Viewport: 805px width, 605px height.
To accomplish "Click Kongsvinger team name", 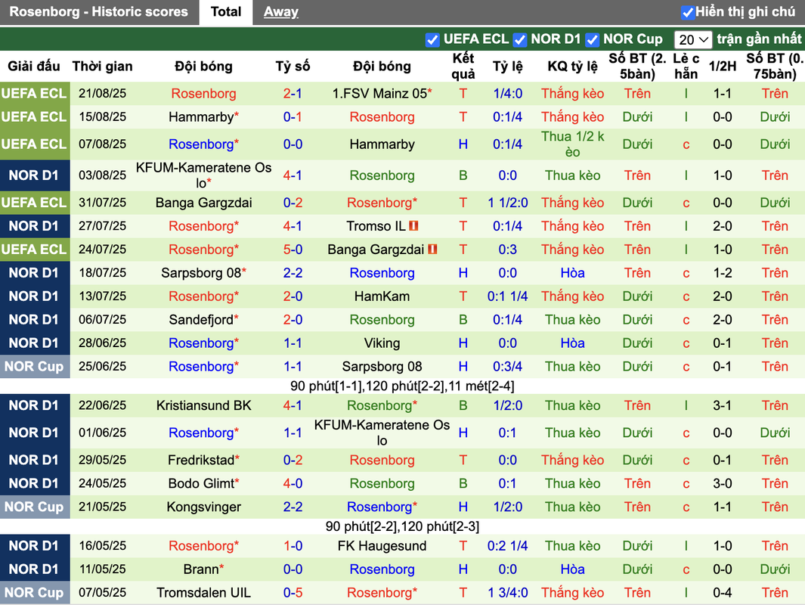I will coord(204,507).
